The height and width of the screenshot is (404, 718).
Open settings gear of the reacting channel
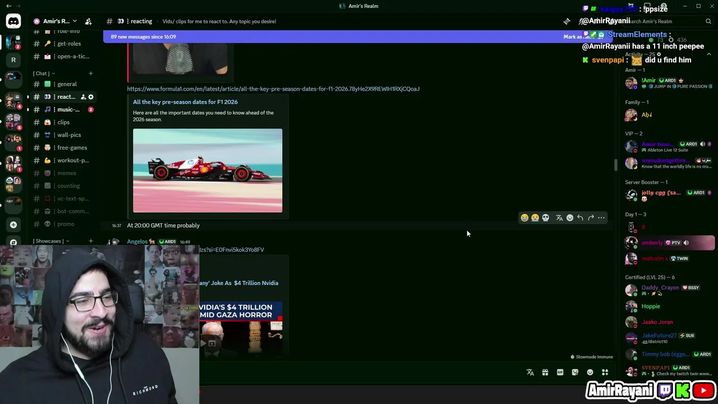91,97
